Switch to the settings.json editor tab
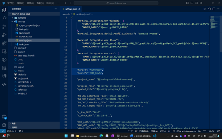Screen dimensions: 222x139 pos(71,9)
